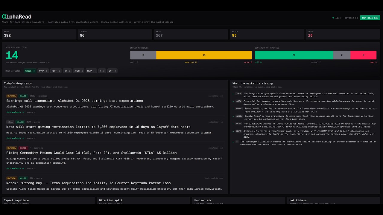The height and width of the screenshot is (215, 383).
Task: Click AMZN tag on robotics margin uplift insight
Action: pyautogui.click(x=238, y=94)
